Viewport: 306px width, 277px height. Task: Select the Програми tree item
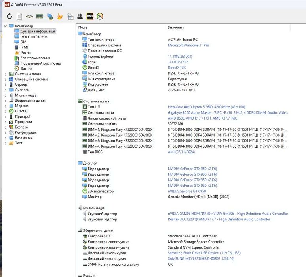point(23,122)
